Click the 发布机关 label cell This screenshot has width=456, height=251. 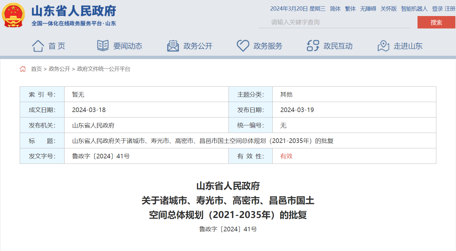click(42, 125)
